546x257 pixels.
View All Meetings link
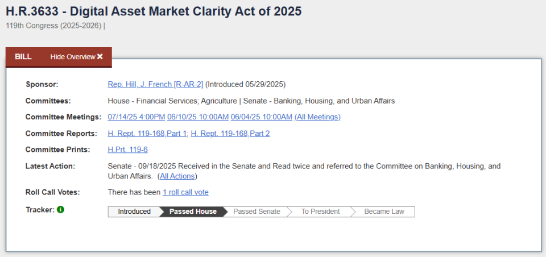click(317, 117)
